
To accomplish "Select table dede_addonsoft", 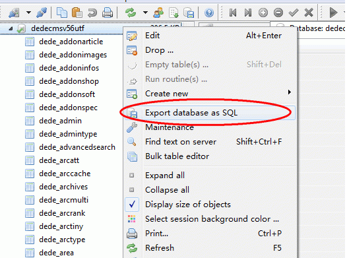I will tap(67, 94).
